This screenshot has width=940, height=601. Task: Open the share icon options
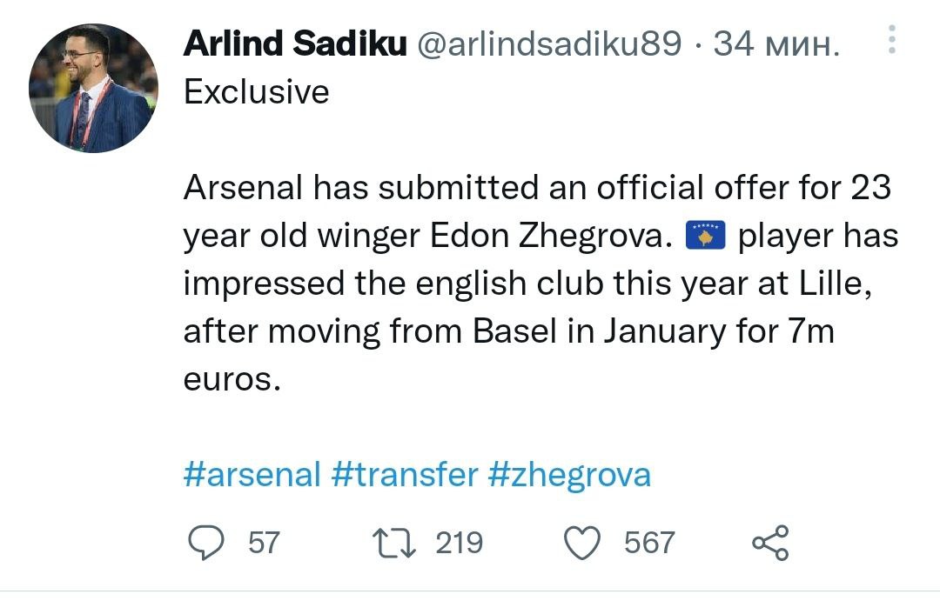tap(770, 543)
